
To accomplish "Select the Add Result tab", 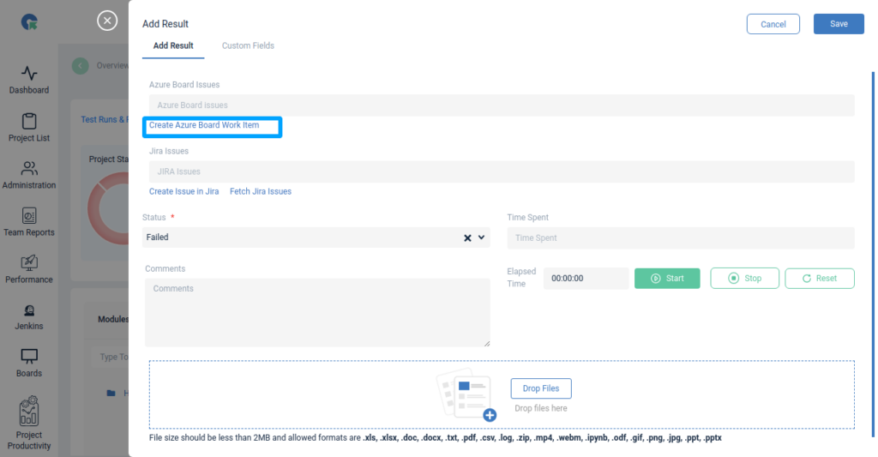I will pos(173,45).
